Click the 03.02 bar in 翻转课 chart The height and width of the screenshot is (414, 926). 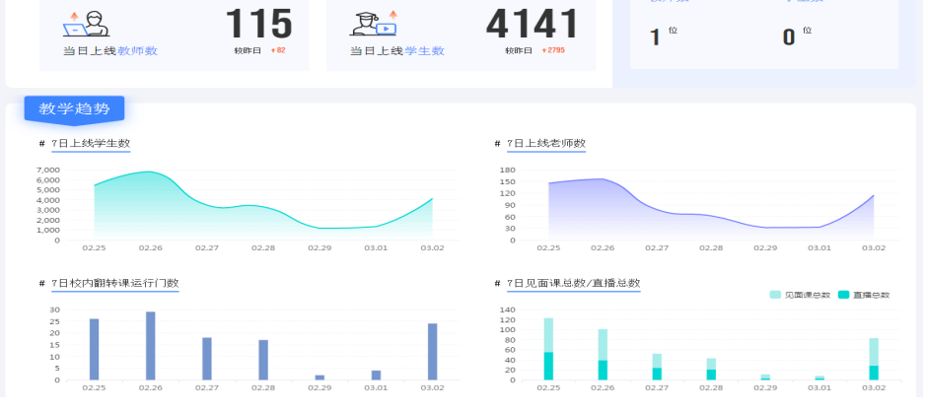(x=432, y=352)
